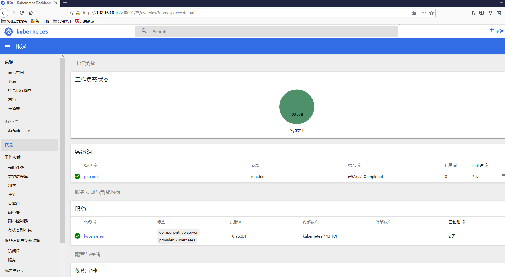Open the 常用网址 bookmark folder
This screenshot has width=505, height=277.
[62, 21]
